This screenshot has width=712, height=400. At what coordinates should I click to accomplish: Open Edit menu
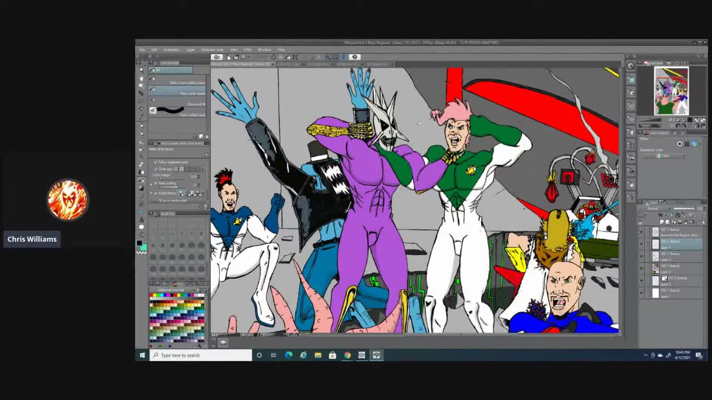154,49
